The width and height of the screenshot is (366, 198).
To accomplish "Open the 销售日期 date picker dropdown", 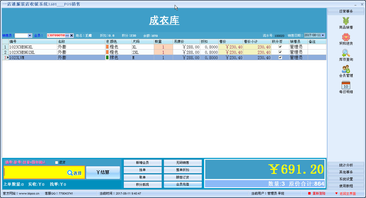I will [x=323, y=35].
